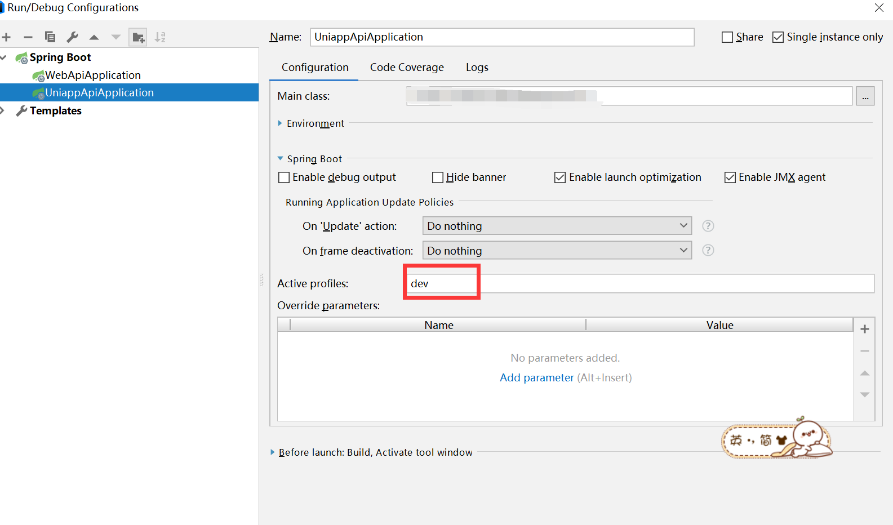
Task: Move override parameter up
Action: tap(865, 373)
